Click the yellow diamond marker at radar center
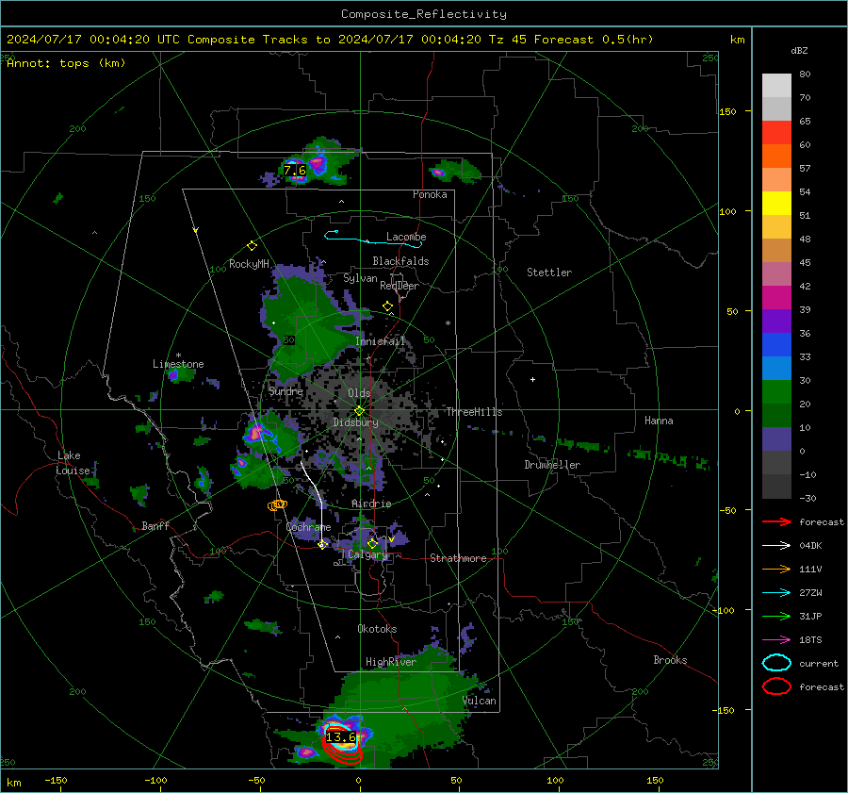848x793 pixels. [x=359, y=411]
